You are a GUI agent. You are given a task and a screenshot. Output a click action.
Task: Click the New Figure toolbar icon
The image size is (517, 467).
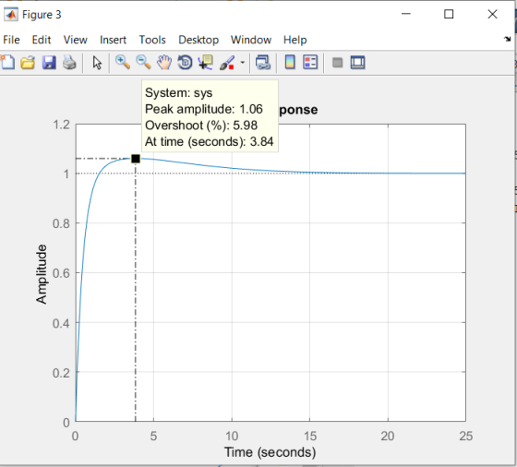[7, 62]
